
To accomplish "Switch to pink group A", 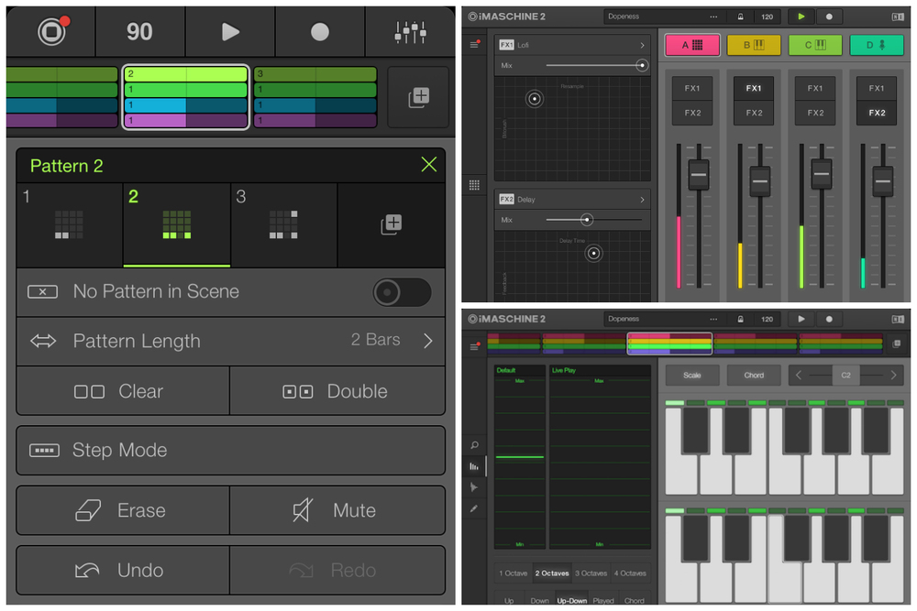I will [x=691, y=45].
